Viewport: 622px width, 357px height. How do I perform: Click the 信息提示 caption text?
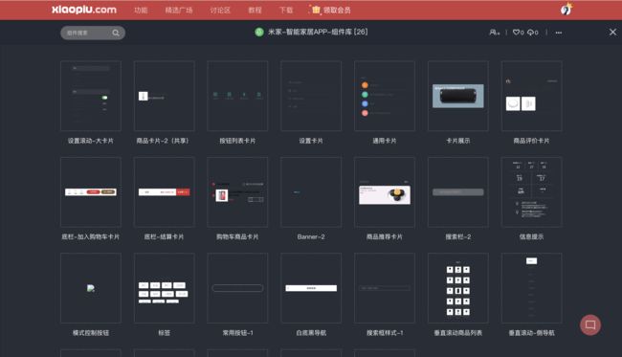pos(531,236)
